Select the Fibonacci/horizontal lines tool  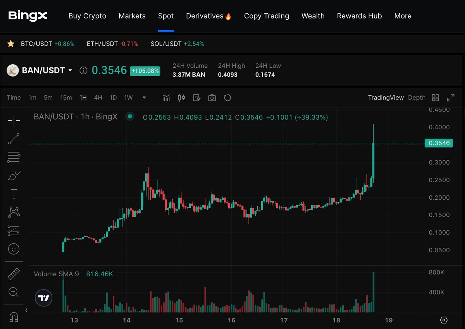click(x=14, y=157)
